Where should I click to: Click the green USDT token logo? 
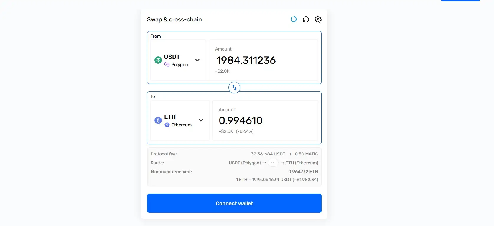click(158, 60)
